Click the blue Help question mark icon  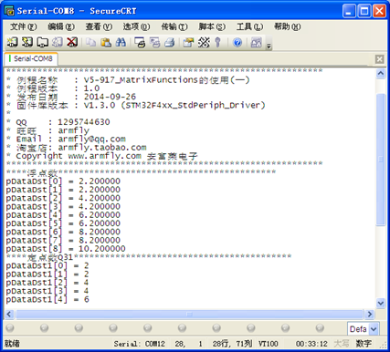tap(237, 42)
